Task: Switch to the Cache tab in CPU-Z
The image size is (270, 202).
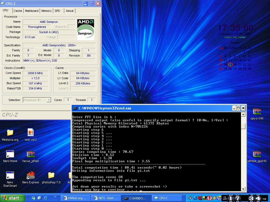Action: 18,11
